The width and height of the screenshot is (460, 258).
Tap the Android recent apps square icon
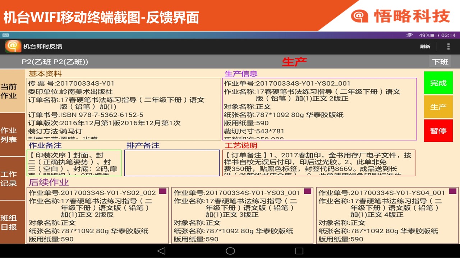pos(299,251)
